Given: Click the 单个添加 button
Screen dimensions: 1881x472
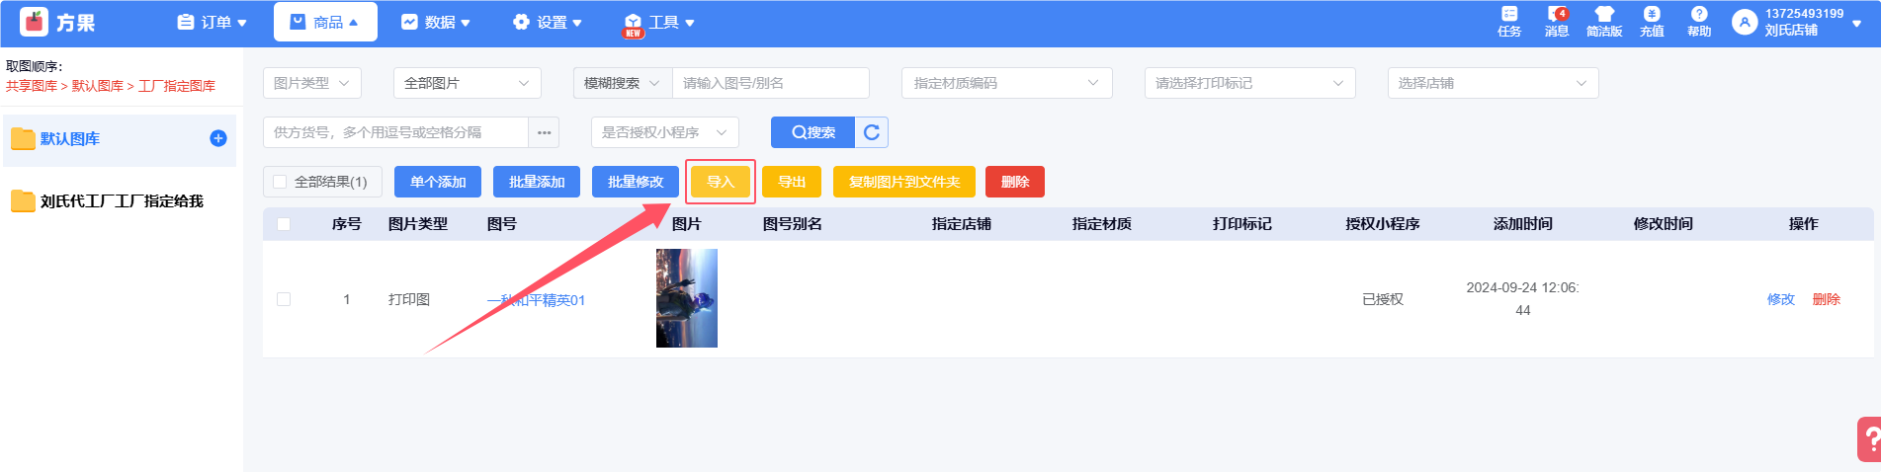Looking at the screenshot, I should tap(438, 182).
